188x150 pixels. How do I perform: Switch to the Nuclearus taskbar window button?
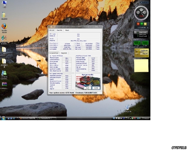pos(47,118)
